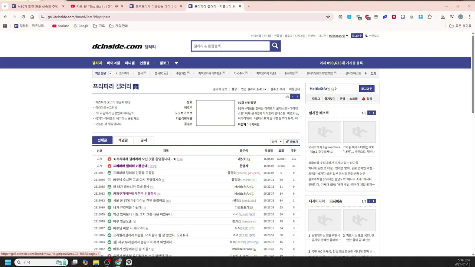Screen dimensions: 475x267
Task: Open the Google bookmark
Action: tap(81, 26)
